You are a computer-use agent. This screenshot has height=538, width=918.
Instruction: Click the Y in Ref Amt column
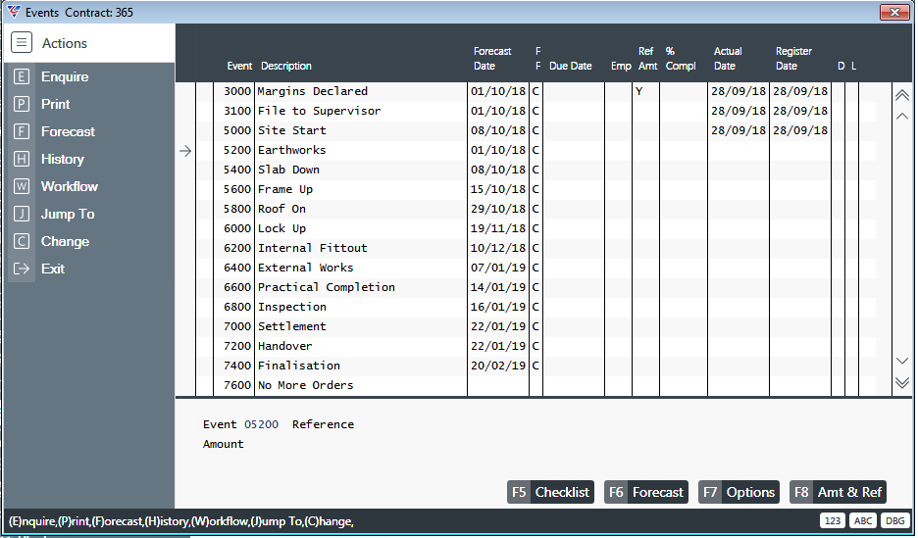coord(639,91)
